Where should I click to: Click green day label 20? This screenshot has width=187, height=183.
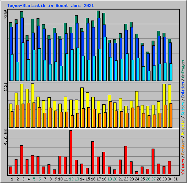pos(115,179)
